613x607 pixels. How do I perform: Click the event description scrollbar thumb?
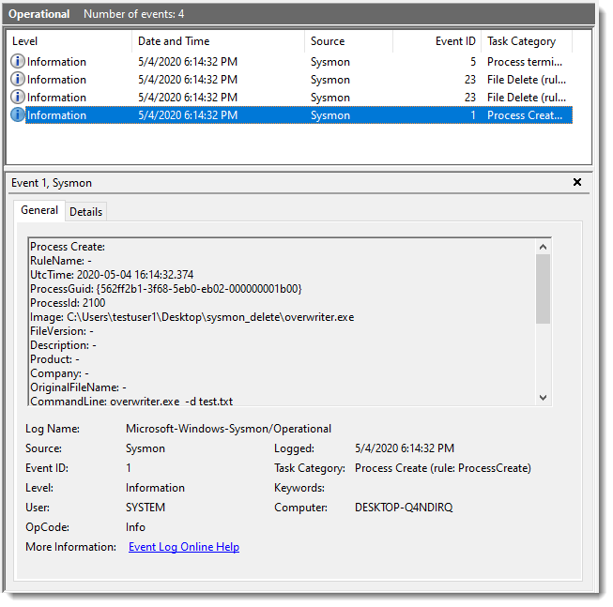[x=543, y=288]
